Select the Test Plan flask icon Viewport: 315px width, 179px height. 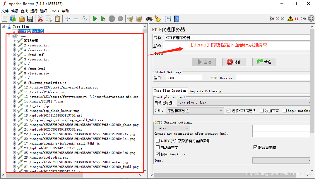[x=9, y=27]
